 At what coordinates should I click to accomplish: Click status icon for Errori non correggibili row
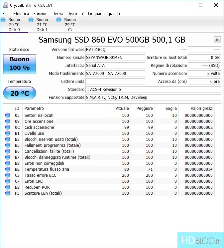click(8, 163)
